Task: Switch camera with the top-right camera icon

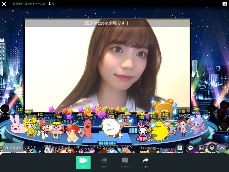Action: (225, 4)
